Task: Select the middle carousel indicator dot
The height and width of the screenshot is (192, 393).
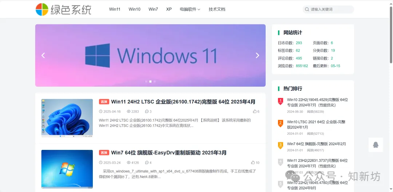Action: 150,81
